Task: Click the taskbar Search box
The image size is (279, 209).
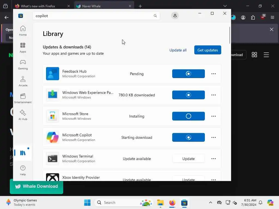Action: [x=124, y=202]
